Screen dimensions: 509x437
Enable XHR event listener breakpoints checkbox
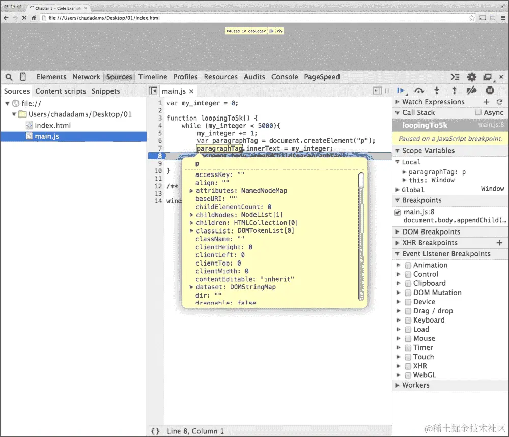point(408,366)
